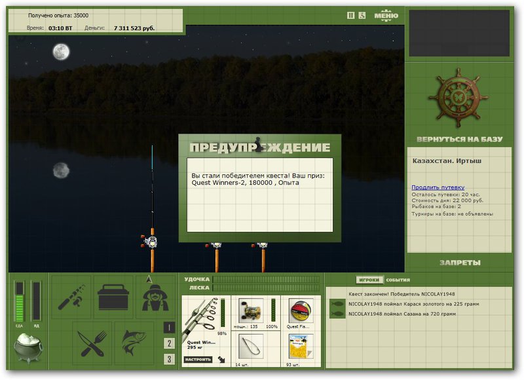The height and width of the screenshot is (380, 524).
Task: Click the groundbait pot icon
Action: click(29, 347)
